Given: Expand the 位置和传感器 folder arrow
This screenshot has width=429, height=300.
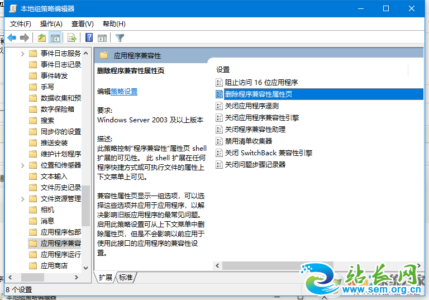Looking at the screenshot, I should [x=22, y=165].
